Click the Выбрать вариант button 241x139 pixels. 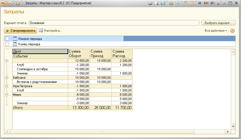pos(218,23)
